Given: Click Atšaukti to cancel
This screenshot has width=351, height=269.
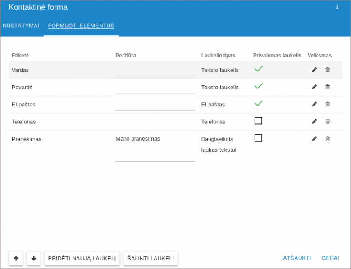Looking at the screenshot, I should pyautogui.click(x=297, y=258).
